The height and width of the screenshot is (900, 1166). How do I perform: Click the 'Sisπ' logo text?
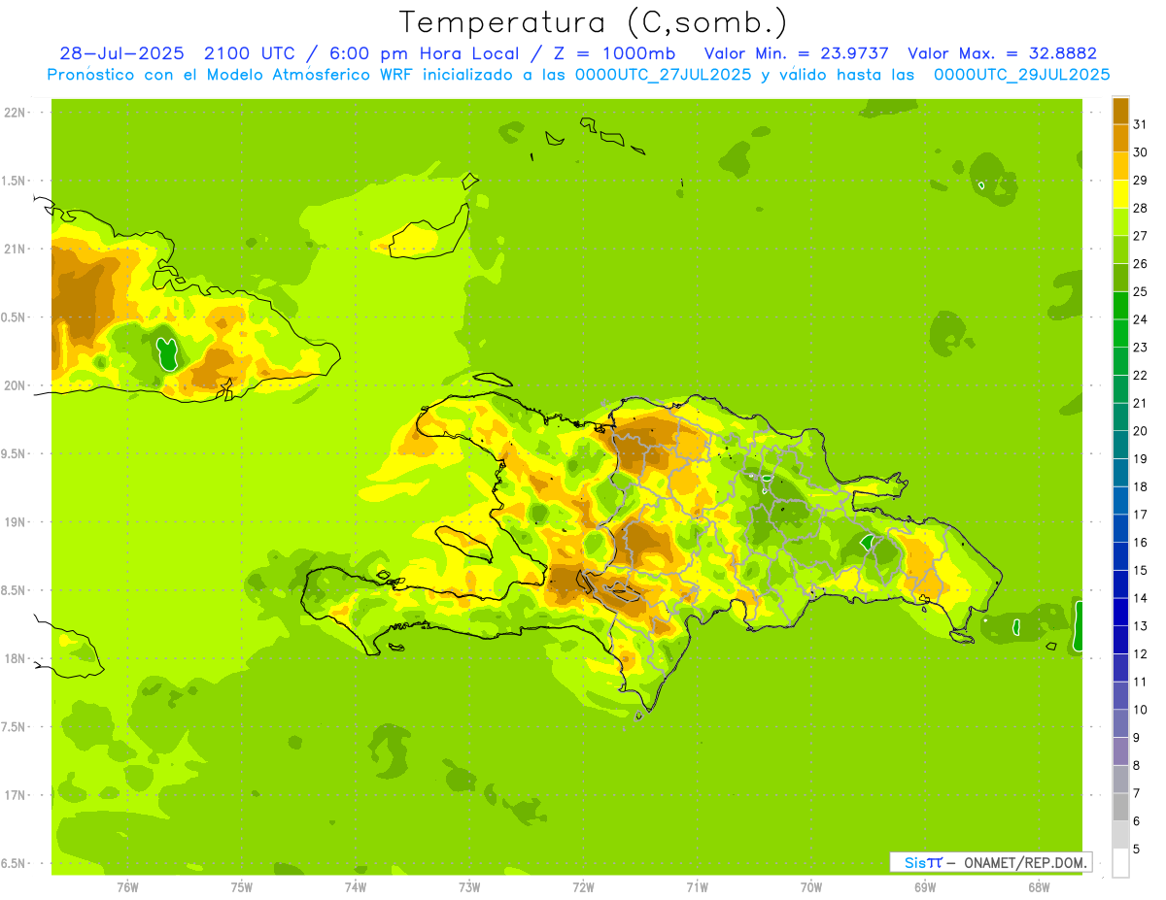click(x=923, y=862)
